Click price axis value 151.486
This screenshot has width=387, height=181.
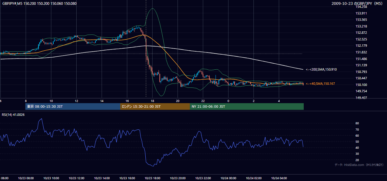point(362,59)
